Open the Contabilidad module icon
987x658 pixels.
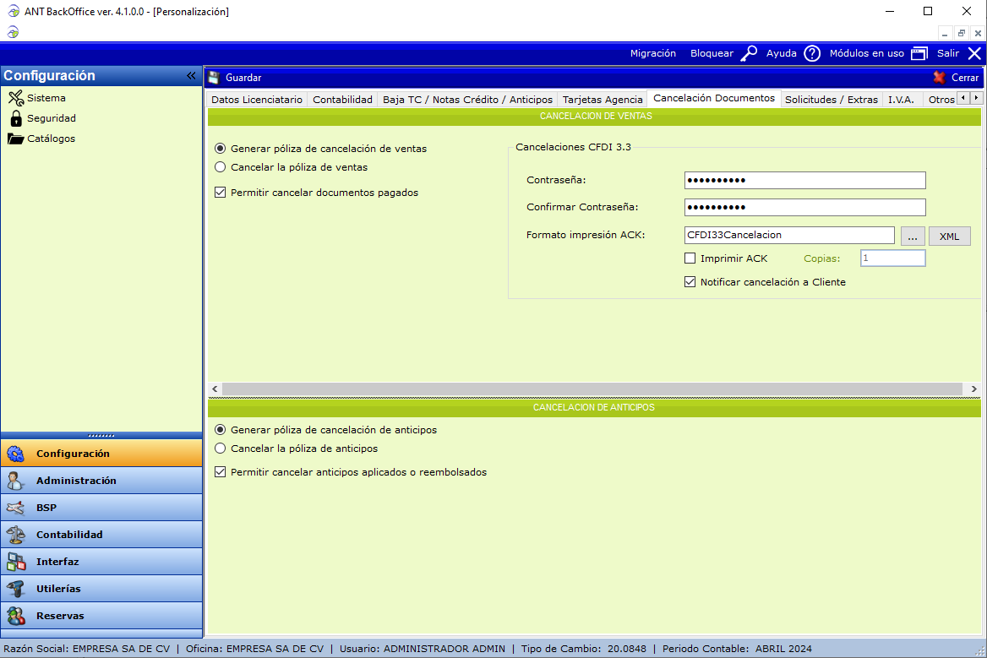pyautogui.click(x=16, y=535)
